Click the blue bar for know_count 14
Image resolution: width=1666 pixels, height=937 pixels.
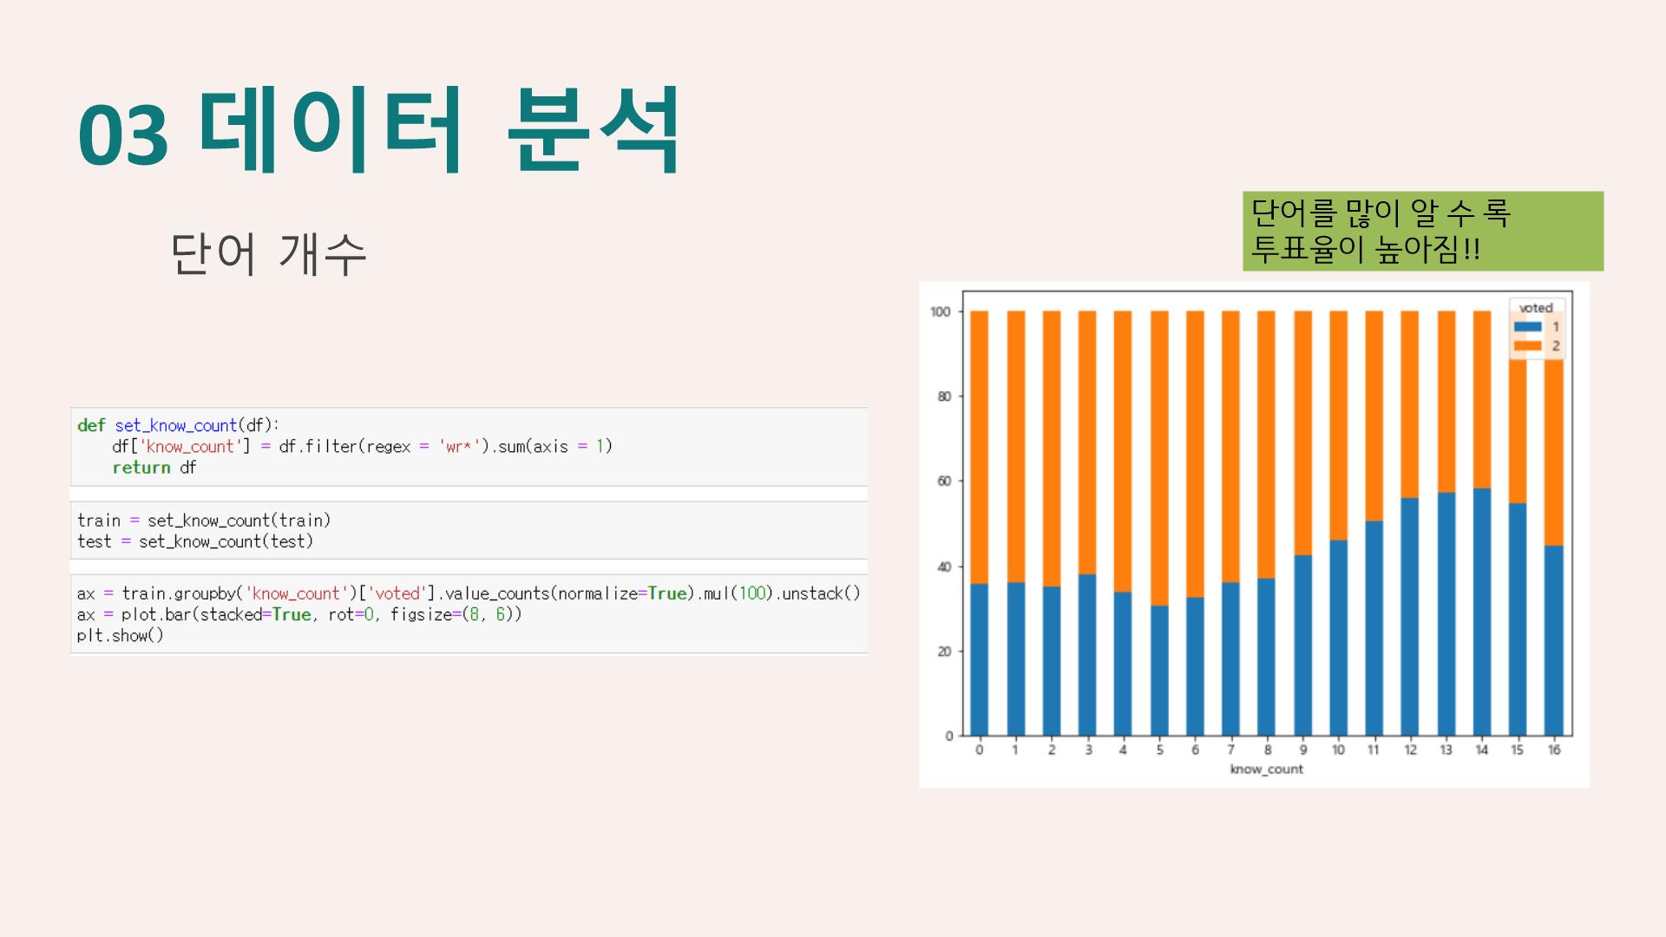(x=1482, y=612)
